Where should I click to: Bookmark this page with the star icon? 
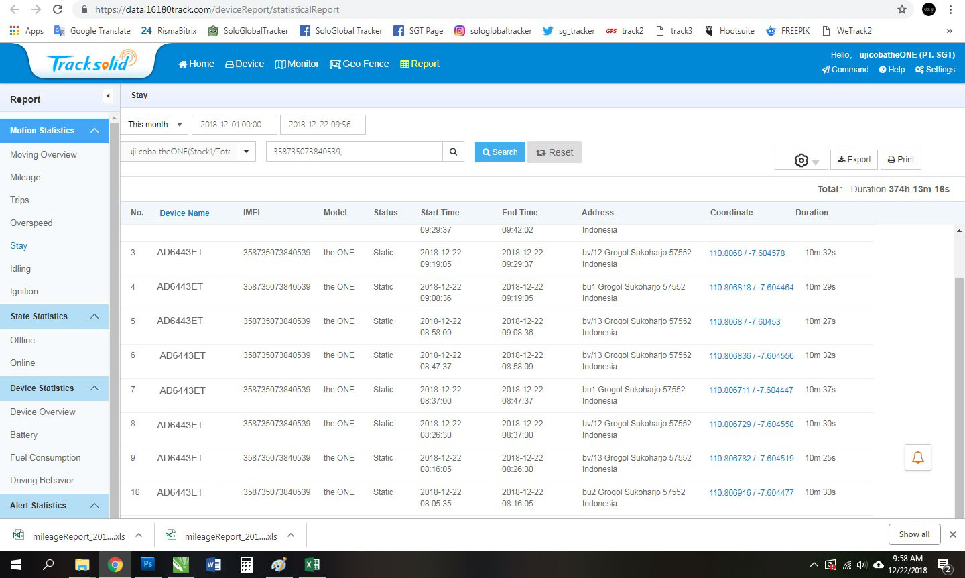point(902,9)
